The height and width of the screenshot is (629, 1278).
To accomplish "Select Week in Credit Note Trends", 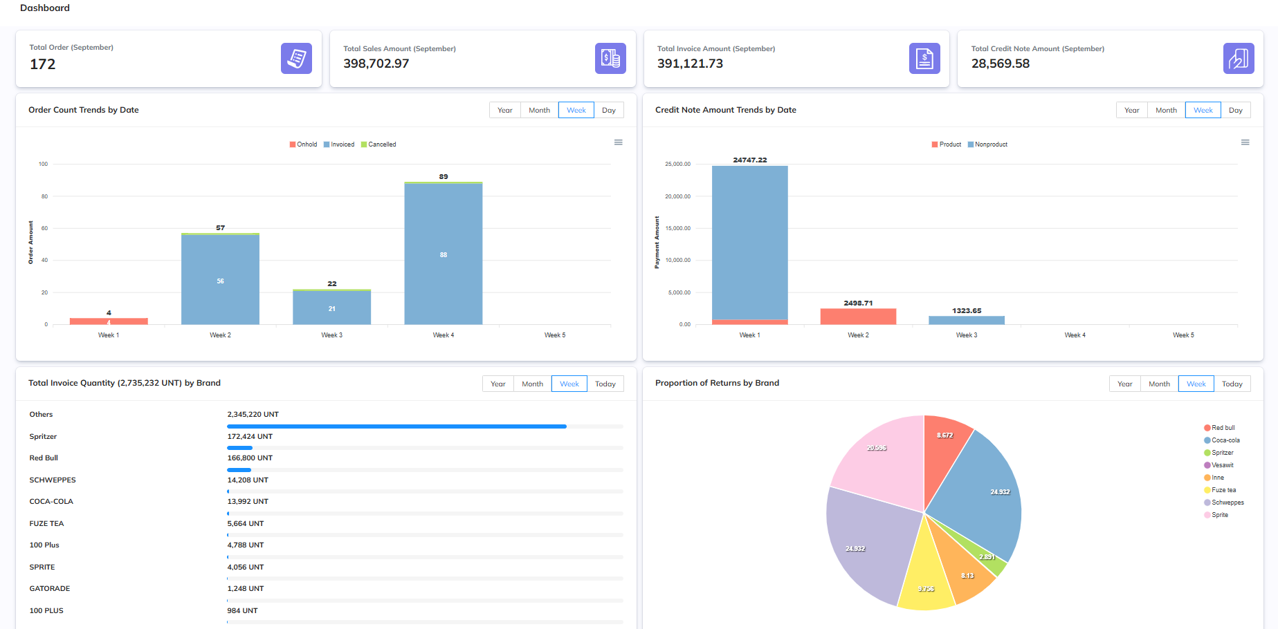I will (1203, 110).
